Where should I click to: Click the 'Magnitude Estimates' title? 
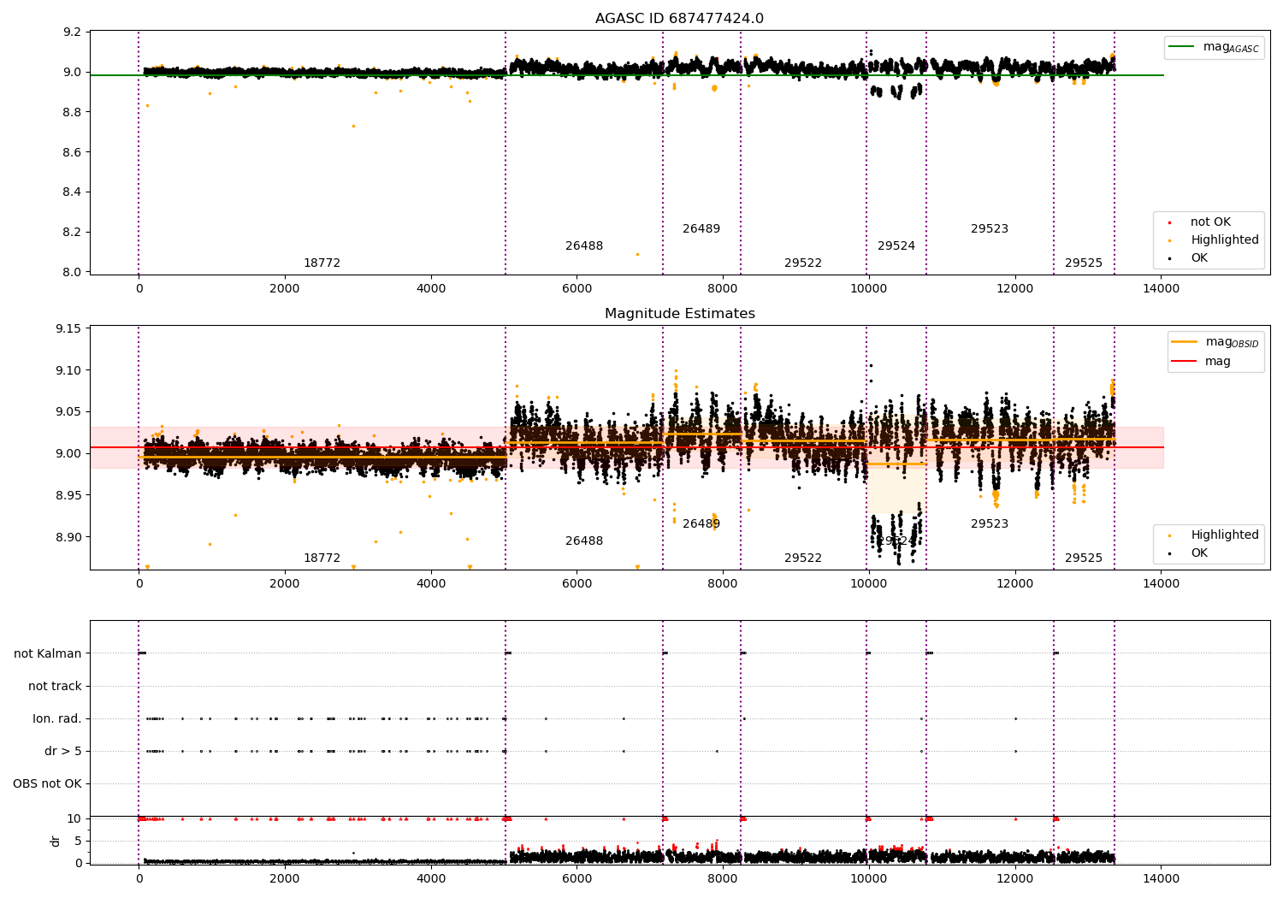[679, 314]
